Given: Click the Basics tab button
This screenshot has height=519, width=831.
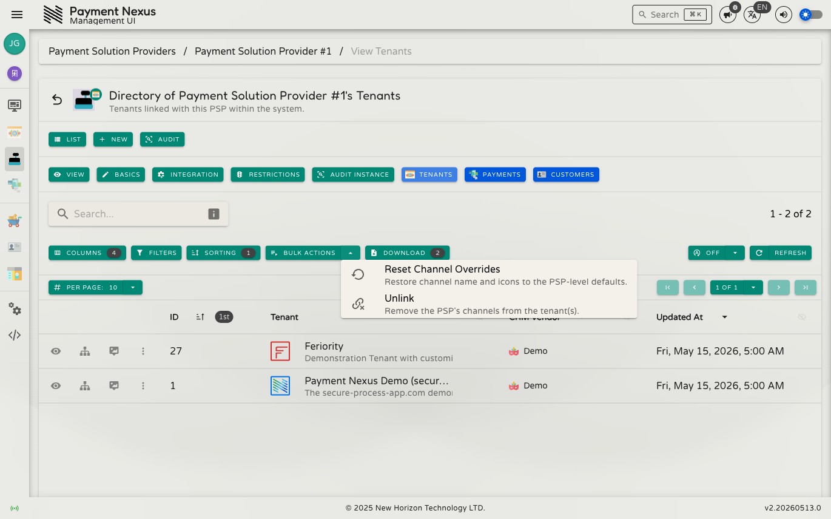Looking at the screenshot, I should [121, 174].
